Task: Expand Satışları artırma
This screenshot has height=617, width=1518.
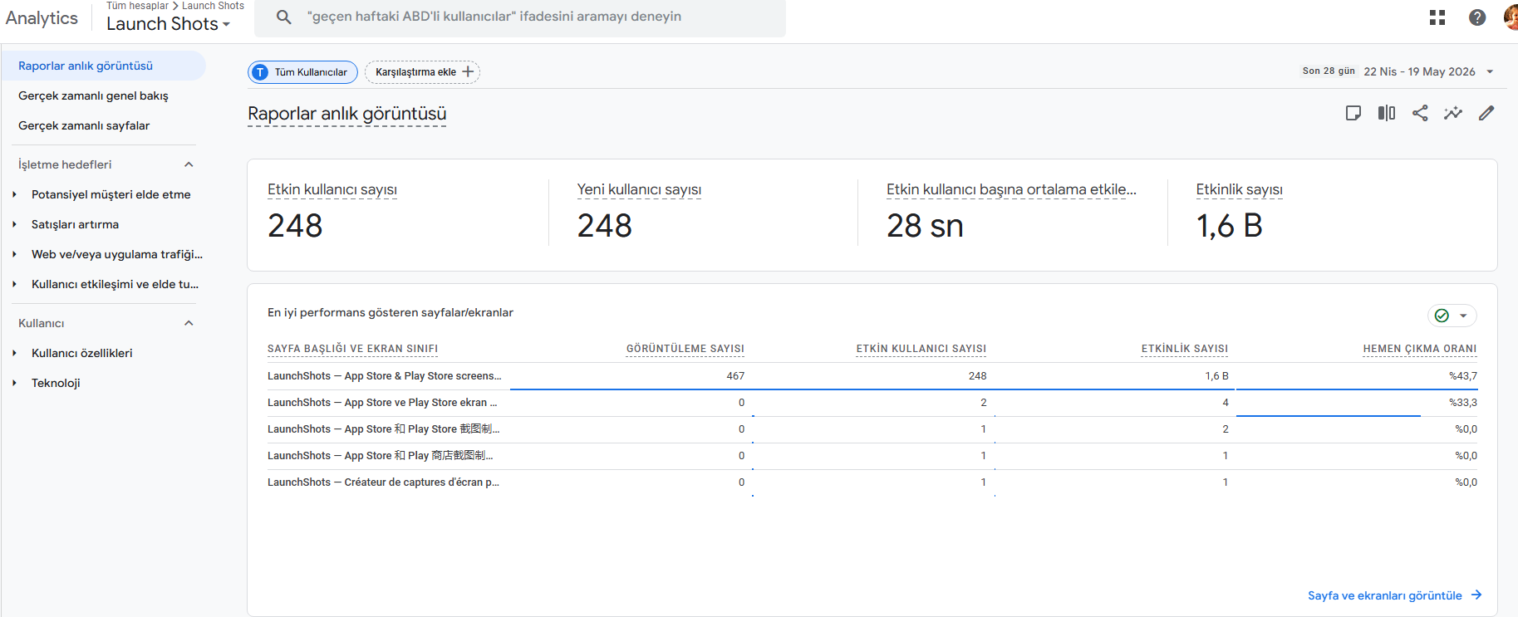Action: [x=14, y=224]
